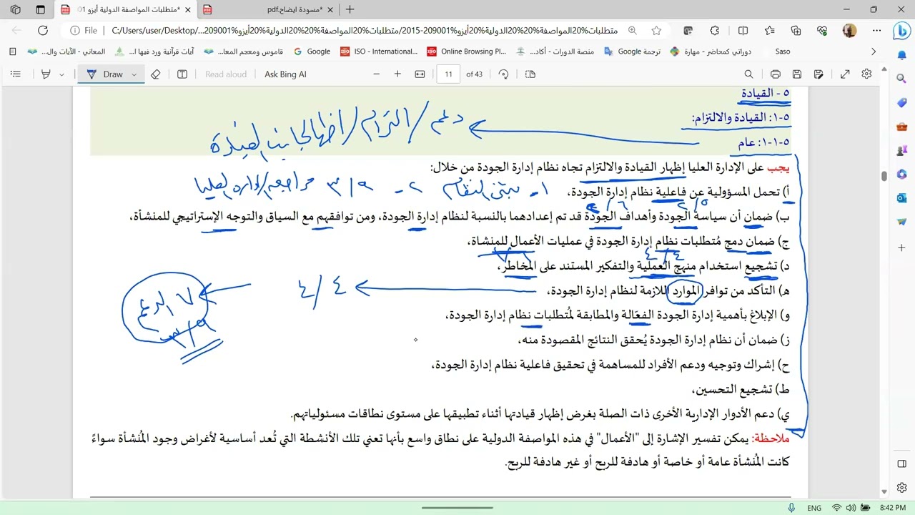Save the PDF as new file
The width and height of the screenshot is (915, 515).
pos(818,74)
